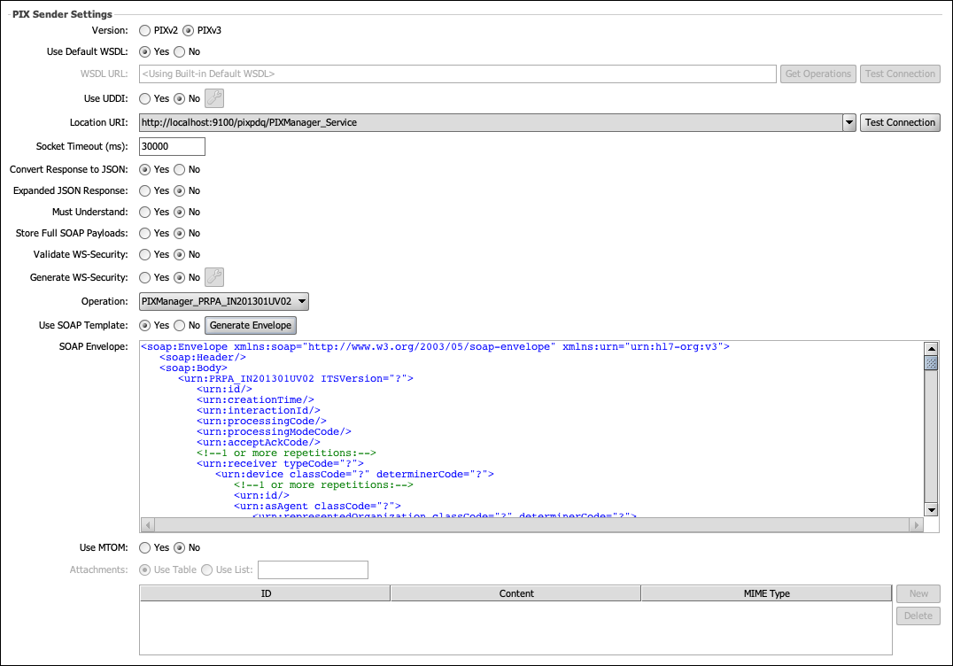Enable Generate WS-Security with Yes
Screen dimensions: 953x666
coord(144,278)
